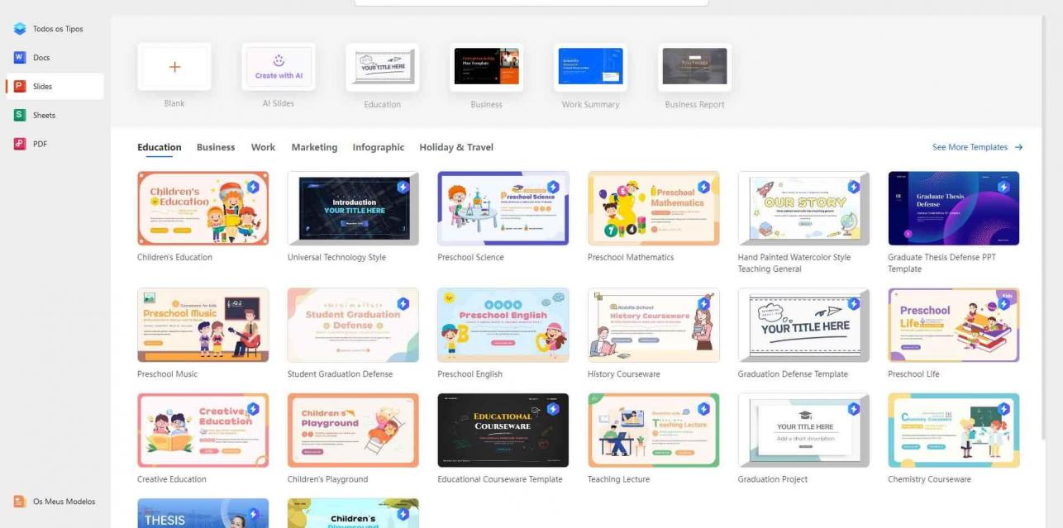Screen dimensions: 1063x528
Task: Open Hand Painted Watercolor Style template
Action: pos(803,208)
